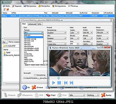Viewport: 116px width, 104px height.
Task: Open the Remastering preset dropdown
Action: point(57,33)
